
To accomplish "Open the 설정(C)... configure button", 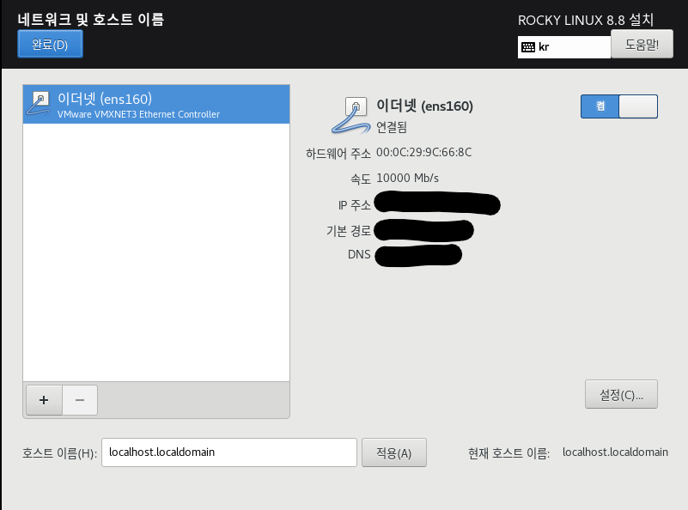I will 621,394.
